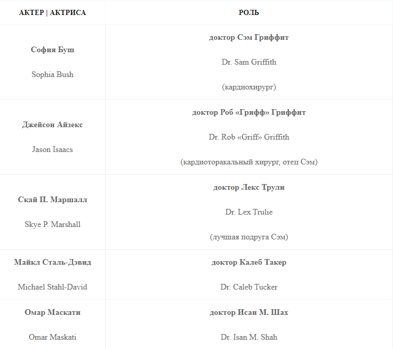Viewport: 393px width, 349px height.
Task: Select the name "София Буш"
Action: click(52, 50)
